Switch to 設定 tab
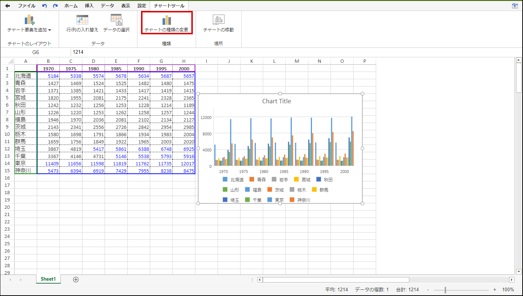Screen dimensions: 523x296 click(x=142, y=6)
